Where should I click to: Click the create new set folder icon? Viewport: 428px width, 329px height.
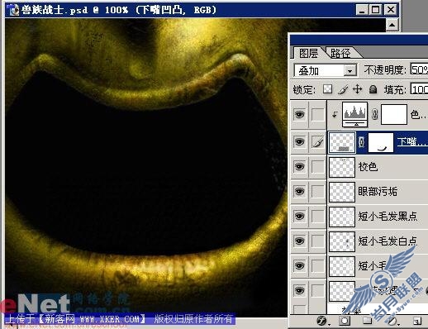pyautogui.click(x=367, y=321)
